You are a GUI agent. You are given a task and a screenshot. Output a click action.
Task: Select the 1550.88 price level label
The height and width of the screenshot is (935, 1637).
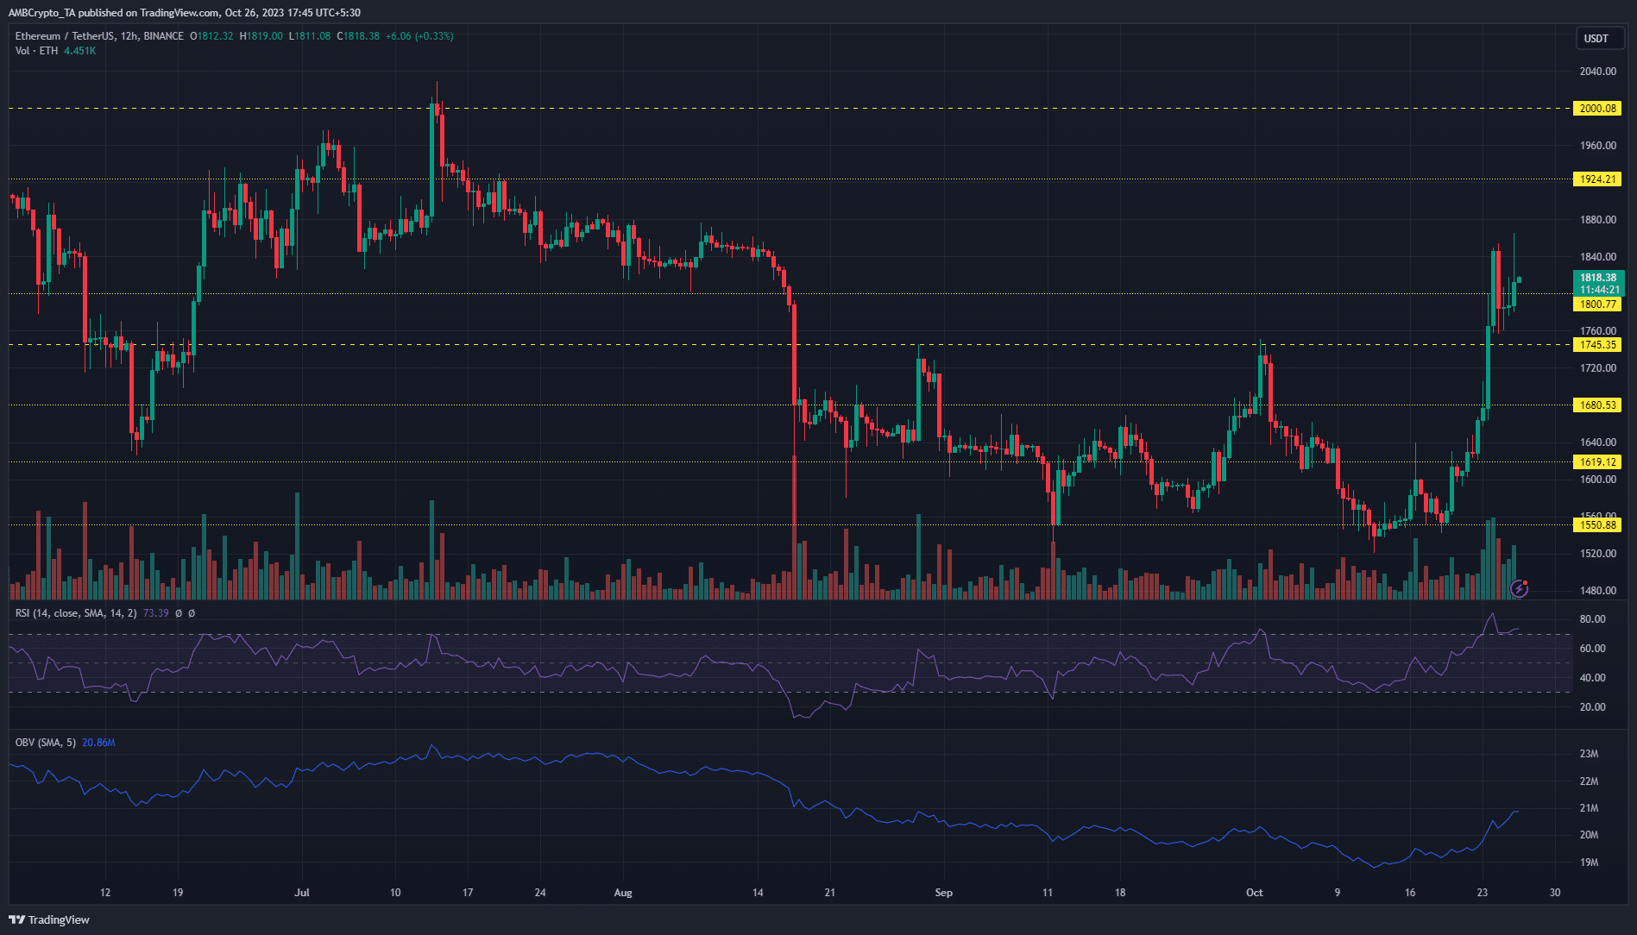(1597, 525)
